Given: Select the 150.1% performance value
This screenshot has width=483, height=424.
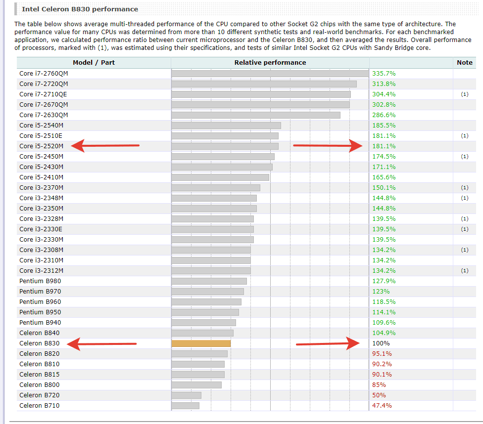Looking at the screenshot, I should tap(384, 188).
